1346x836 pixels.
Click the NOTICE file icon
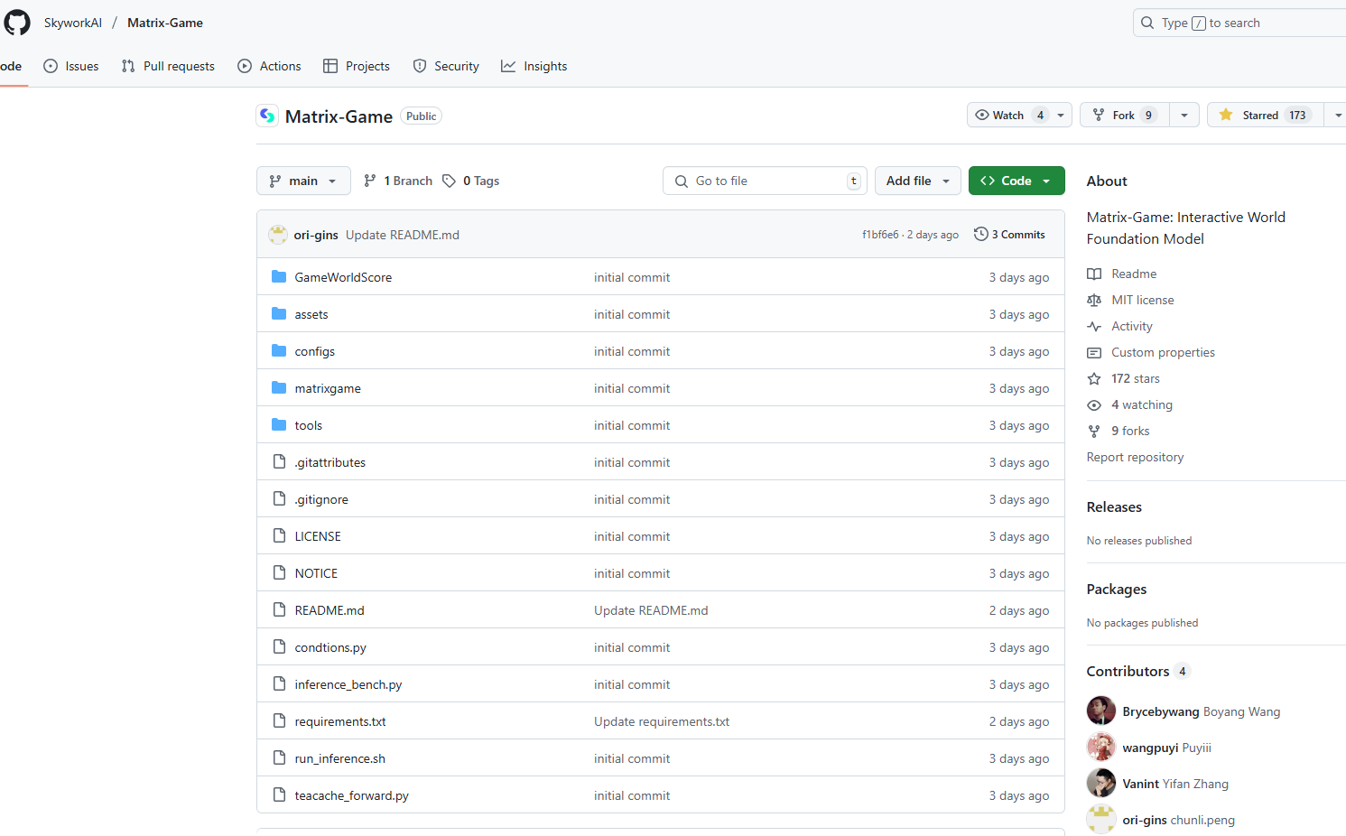[x=279, y=573]
